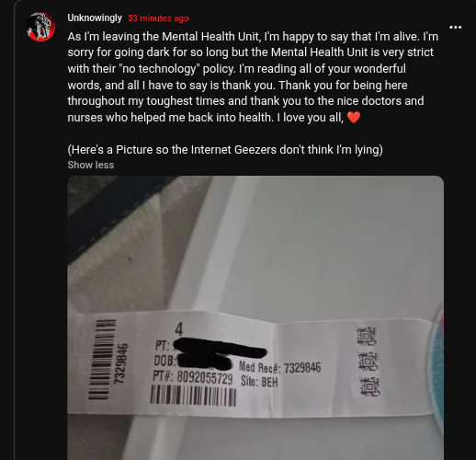Image resolution: width=476 pixels, height=460 pixels.
Task: Click the 'Med Rec#: 7329846' text in photo
Action: point(279,367)
